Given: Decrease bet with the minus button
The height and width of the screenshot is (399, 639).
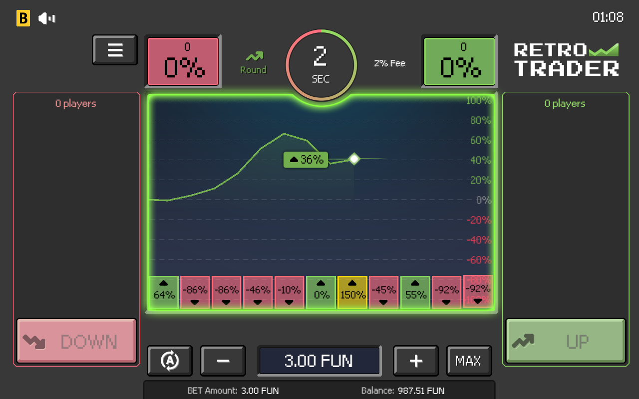Looking at the screenshot, I should (223, 361).
